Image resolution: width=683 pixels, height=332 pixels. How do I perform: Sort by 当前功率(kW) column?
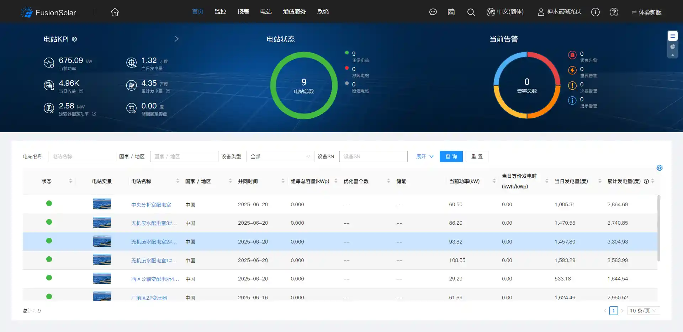point(494,181)
